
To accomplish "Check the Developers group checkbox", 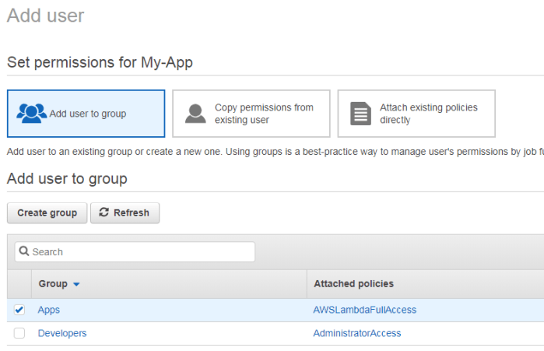I will [x=19, y=333].
